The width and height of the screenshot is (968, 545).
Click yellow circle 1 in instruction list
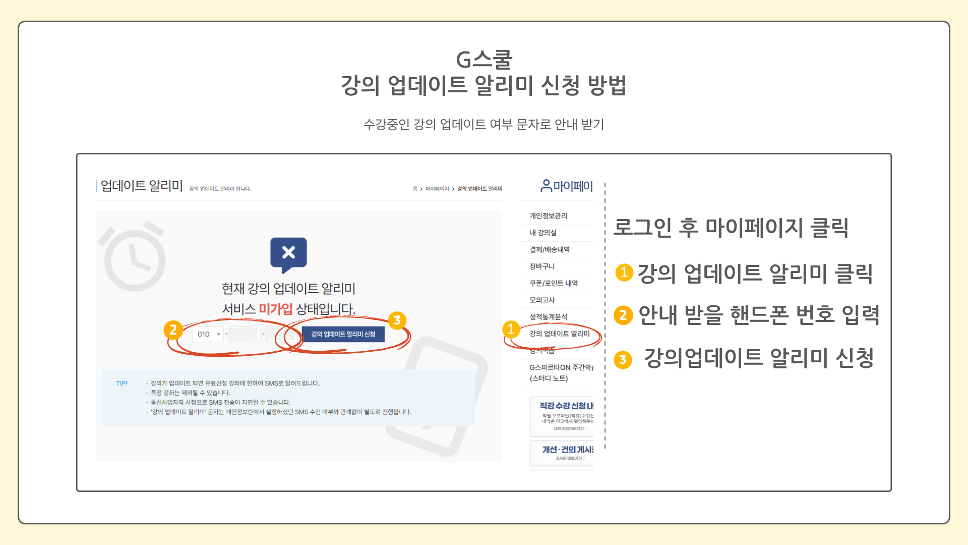click(x=624, y=272)
